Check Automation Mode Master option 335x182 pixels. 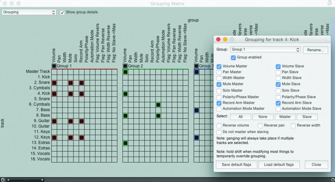(219, 109)
